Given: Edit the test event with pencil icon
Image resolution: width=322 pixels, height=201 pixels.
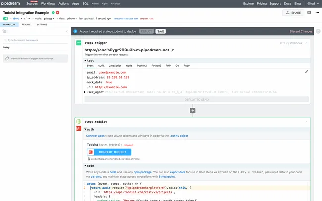Looking at the screenshot, I should [306, 72].
